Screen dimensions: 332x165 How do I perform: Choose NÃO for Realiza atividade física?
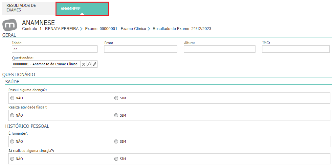pyautogui.click(x=12, y=115)
